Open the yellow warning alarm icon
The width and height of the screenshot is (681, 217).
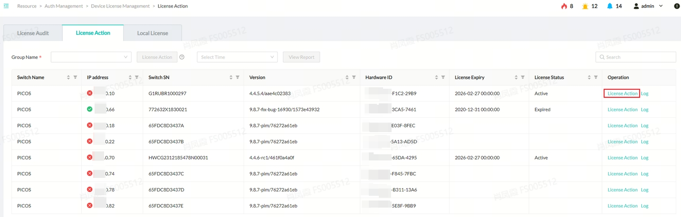(585, 6)
